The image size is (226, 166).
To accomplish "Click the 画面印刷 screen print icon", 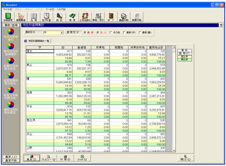I will 124,17.
